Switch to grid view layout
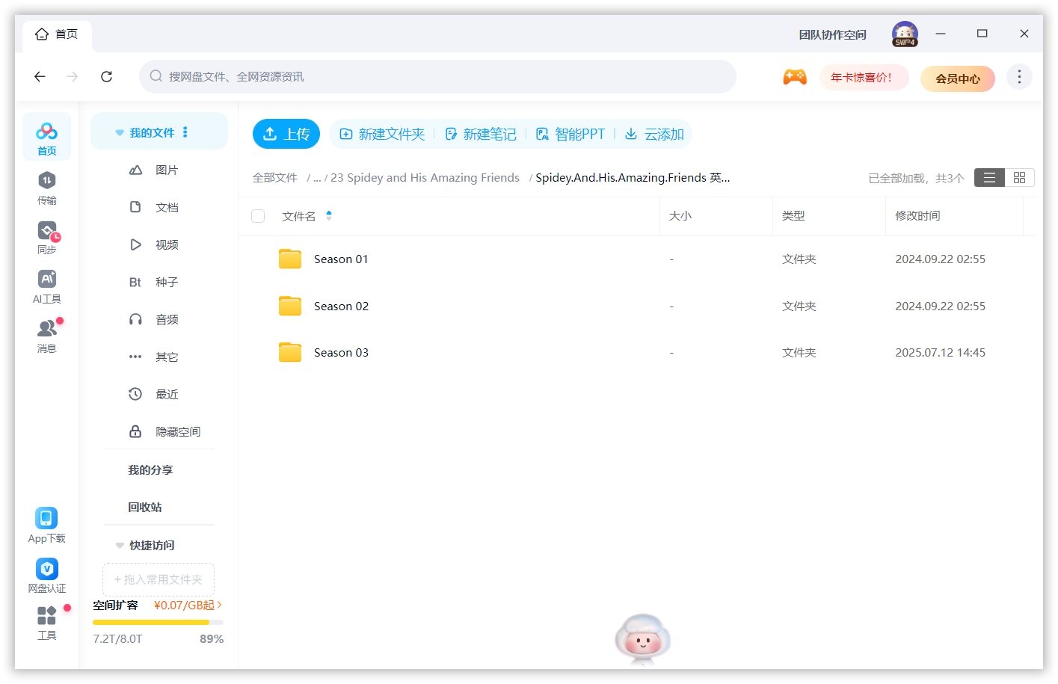 (1019, 177)
